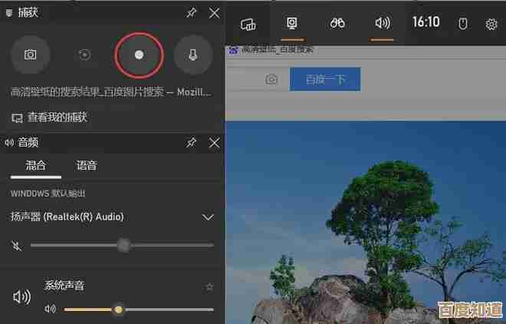506x324 pixels.
Task: Open Game Bar settings gear
Action: (x=491, y=24)
